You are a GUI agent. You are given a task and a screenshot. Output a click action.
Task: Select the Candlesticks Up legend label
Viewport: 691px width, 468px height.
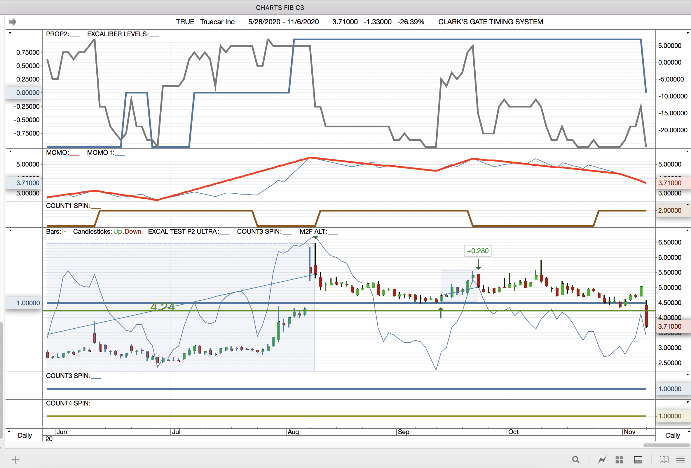(x=117, y=231)
